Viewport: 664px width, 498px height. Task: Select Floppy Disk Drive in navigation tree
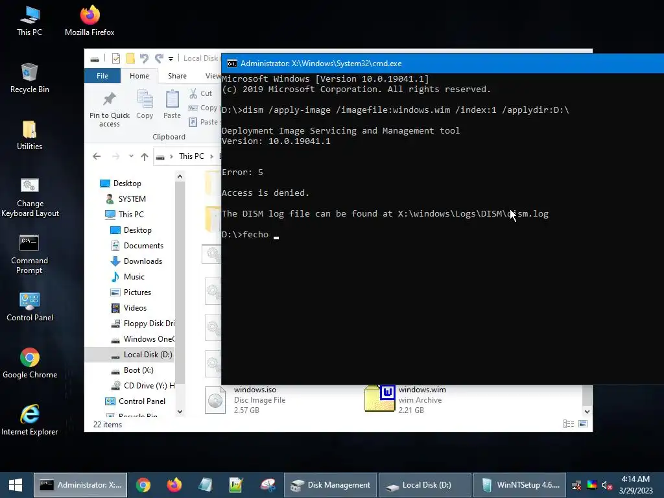tap(142, 324)
